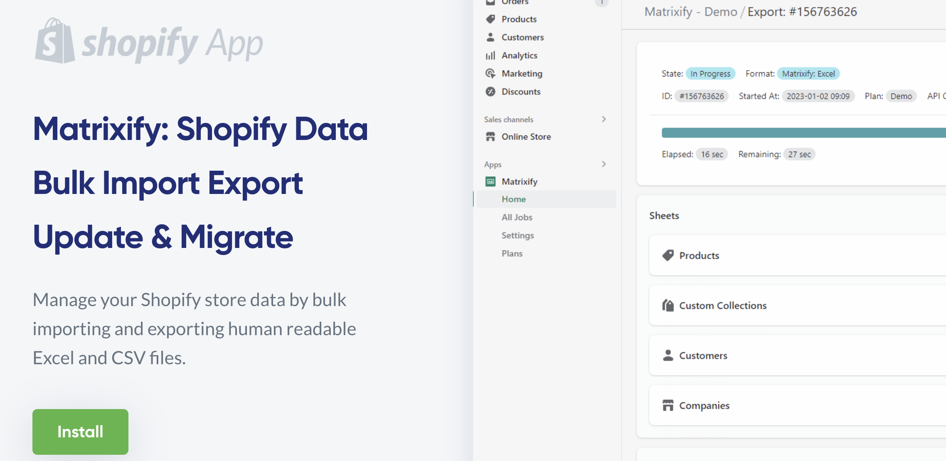946x461 pixels.
Task: Open the Plans submenu item
Action: point(512,253)
